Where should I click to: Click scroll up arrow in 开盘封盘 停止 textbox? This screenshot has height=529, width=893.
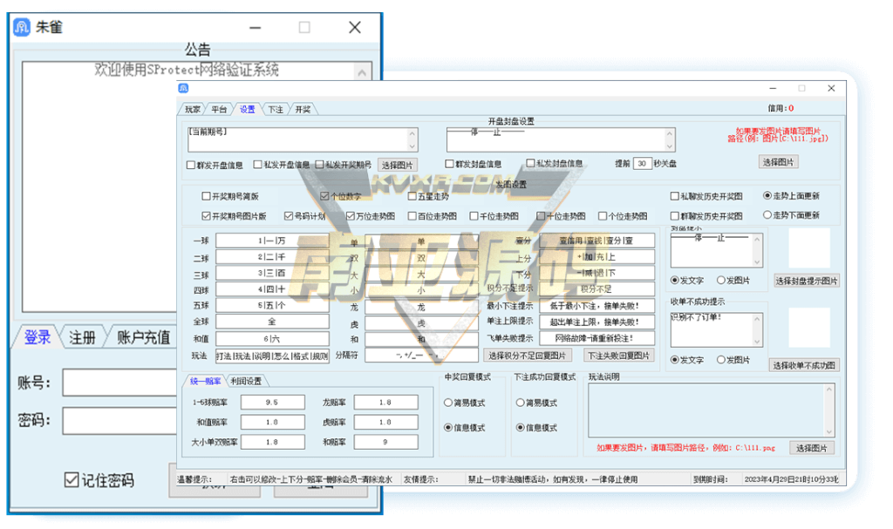670,133
